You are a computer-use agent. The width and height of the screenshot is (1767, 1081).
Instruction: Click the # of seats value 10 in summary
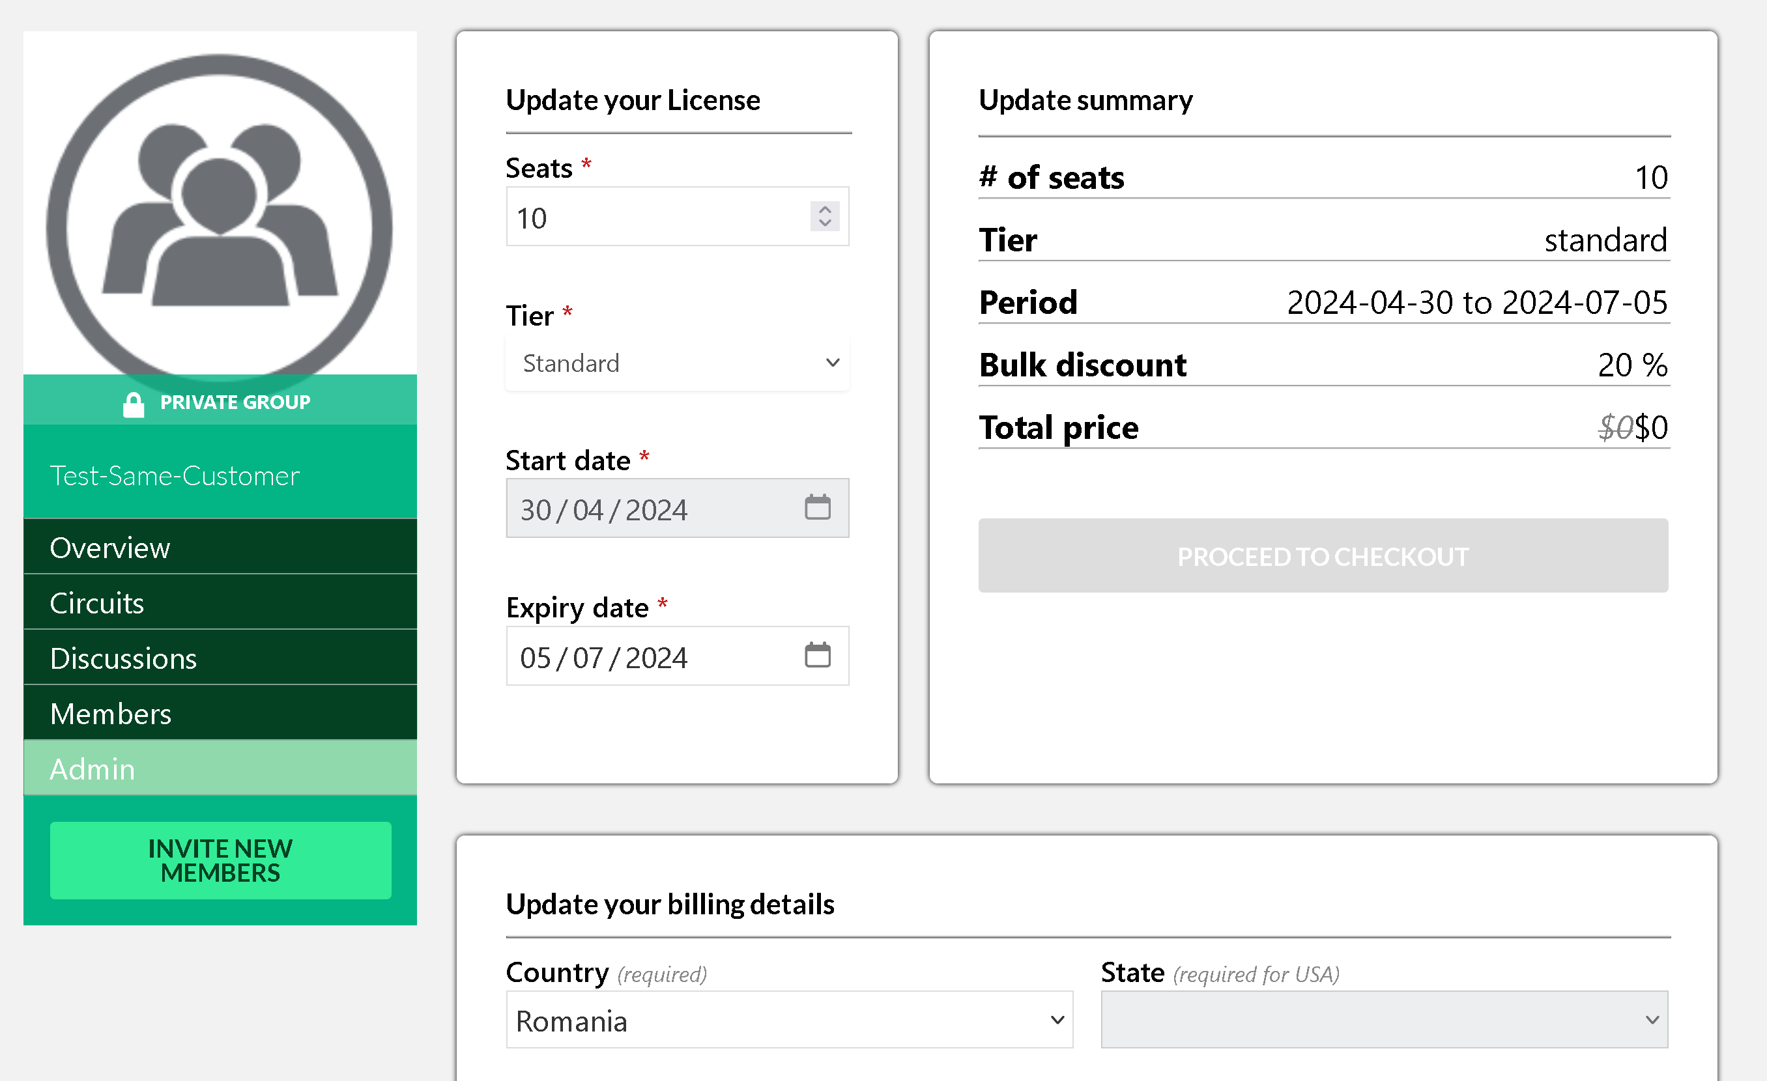[x=1651, y=178]
